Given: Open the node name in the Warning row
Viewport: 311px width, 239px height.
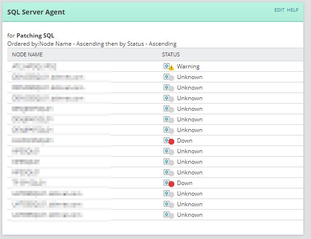Looking at the screenshot, I should tap(34, 66).
